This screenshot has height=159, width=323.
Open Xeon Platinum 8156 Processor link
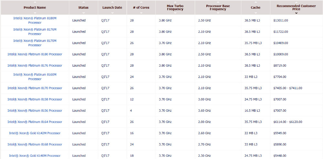(x=35, y=111)
